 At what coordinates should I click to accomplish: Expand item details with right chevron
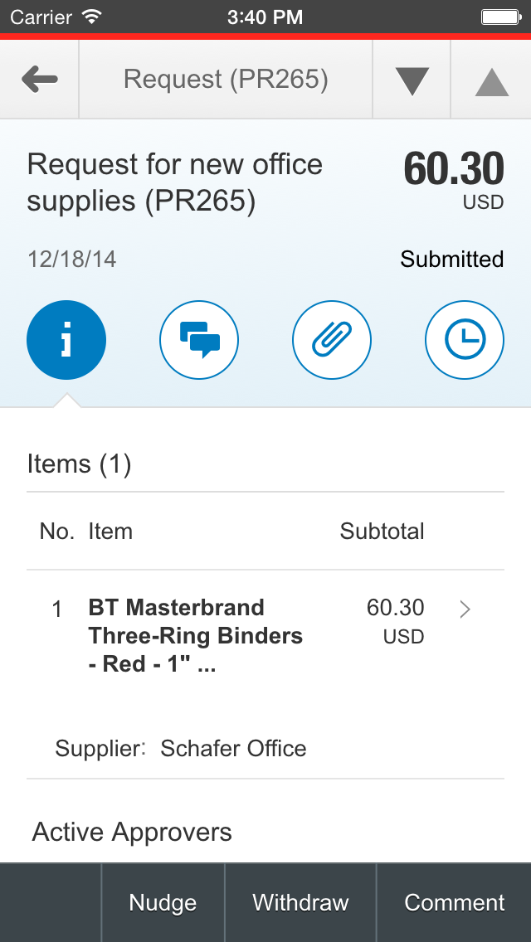(x=465, y=609)
